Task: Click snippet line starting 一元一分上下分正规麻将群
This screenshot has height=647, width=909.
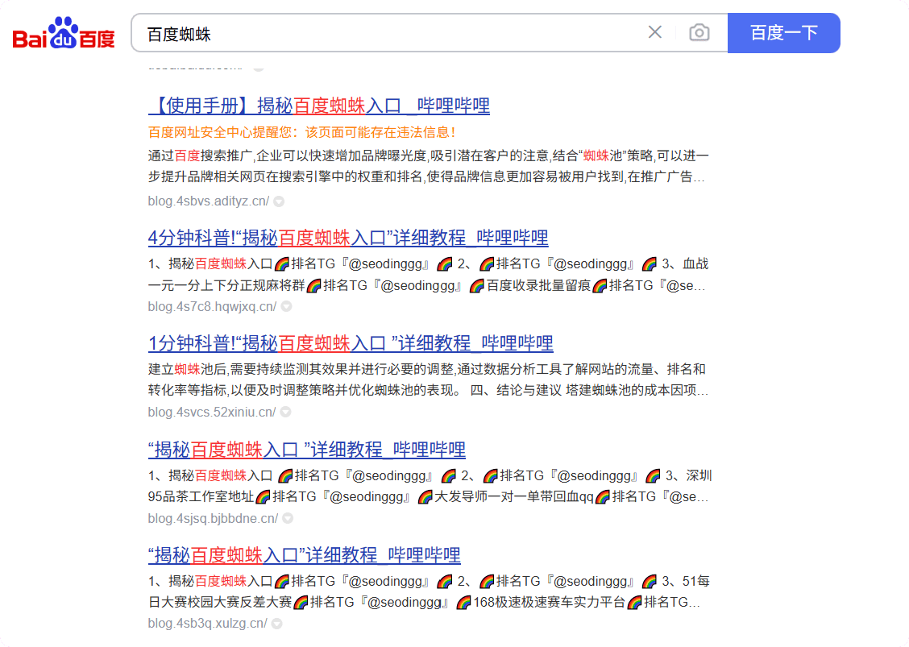Action: click(x=426, y=286)
